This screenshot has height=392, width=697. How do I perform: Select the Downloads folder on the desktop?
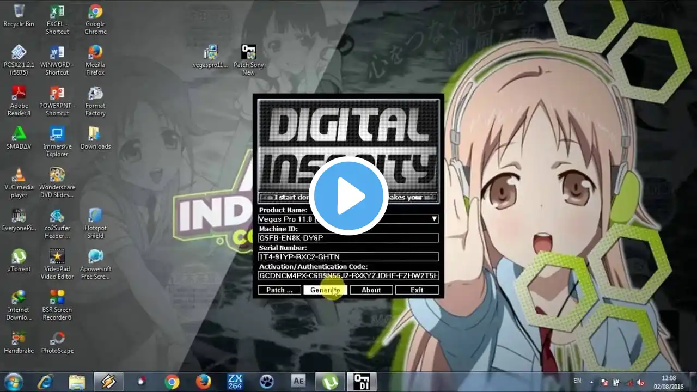[x=95, y=138]
